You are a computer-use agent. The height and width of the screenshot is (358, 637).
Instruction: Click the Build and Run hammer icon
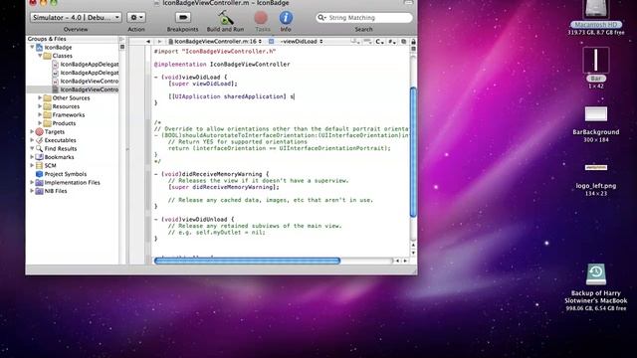[x=225, y=18]
